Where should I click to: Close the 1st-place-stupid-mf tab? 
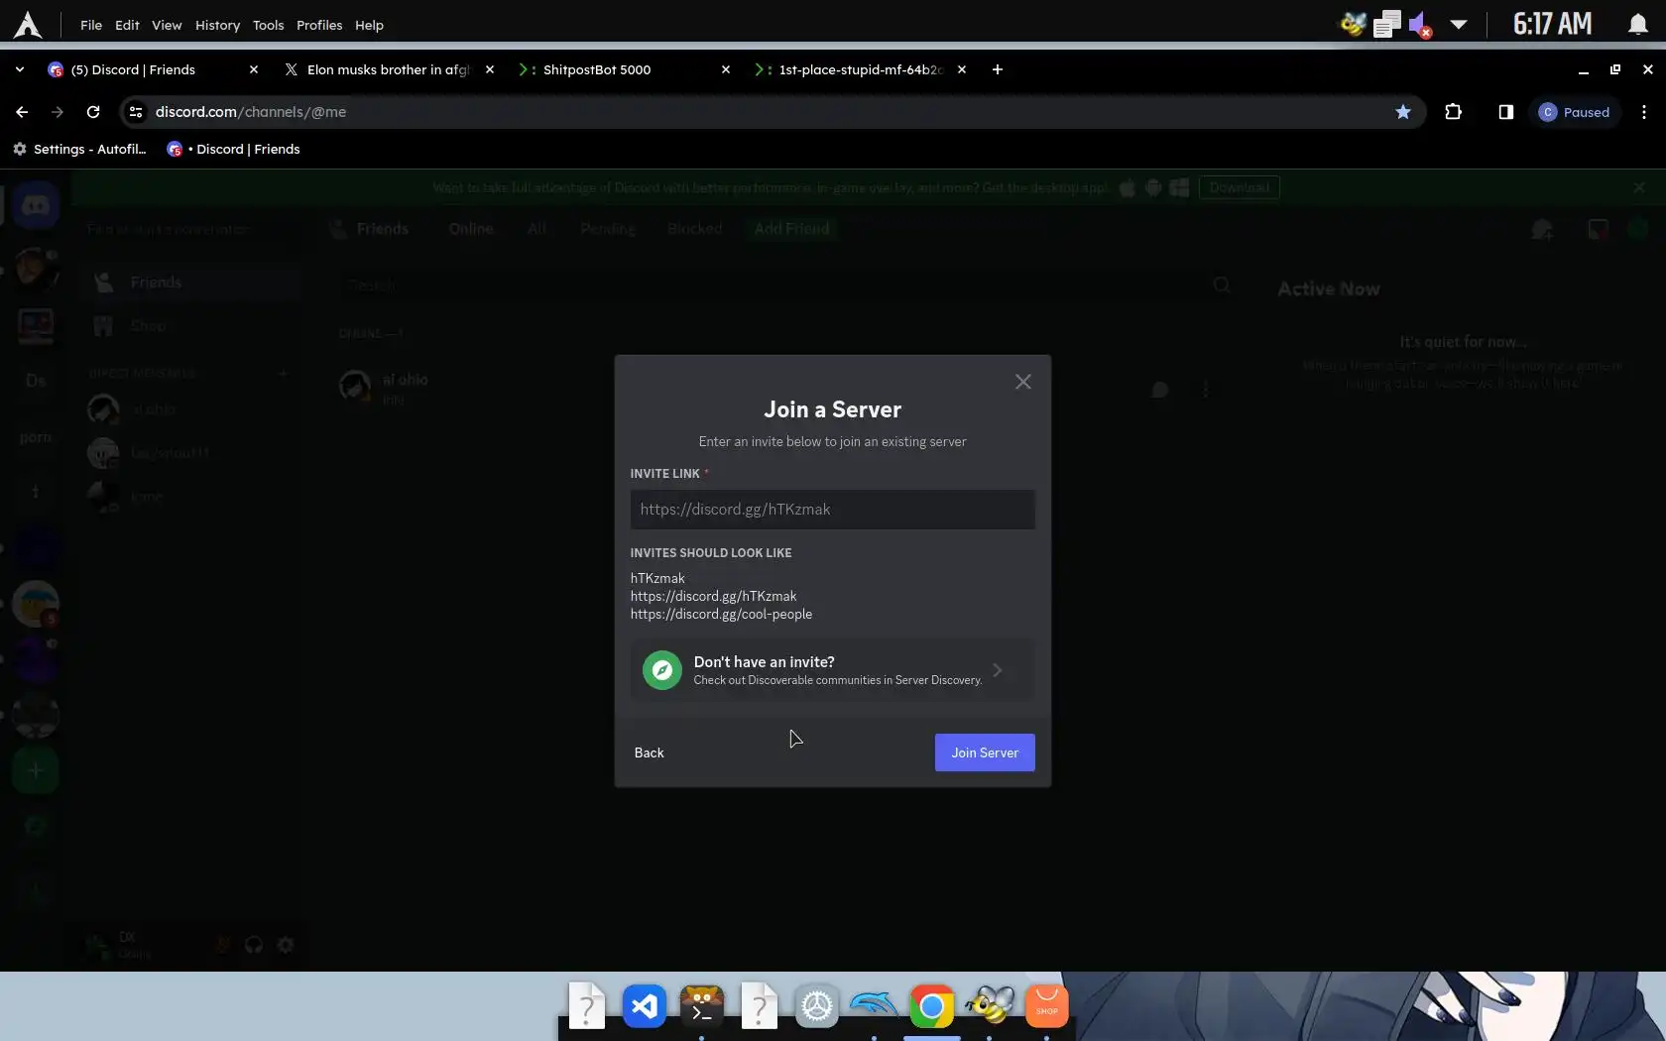pos(962,69)
